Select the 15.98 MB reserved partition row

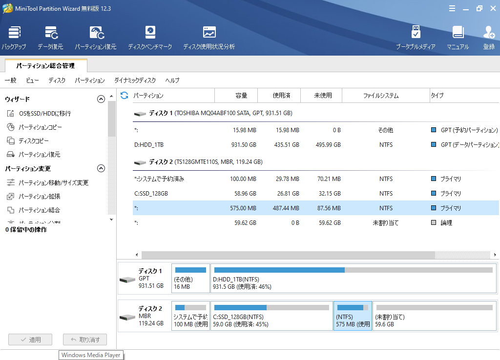316,130
